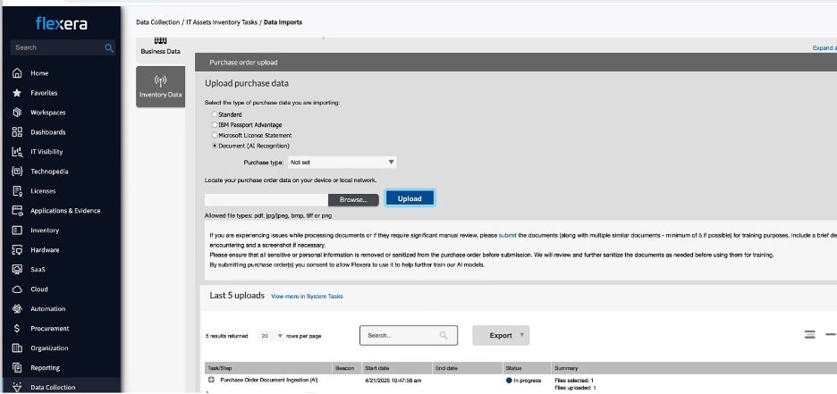Click Data Collection in the breadcrumb
837x394 pixels.
click(x=158, y=22)
